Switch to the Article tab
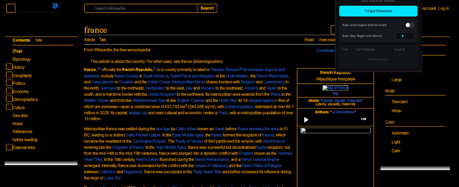The image size is (459, 187). 90,40
